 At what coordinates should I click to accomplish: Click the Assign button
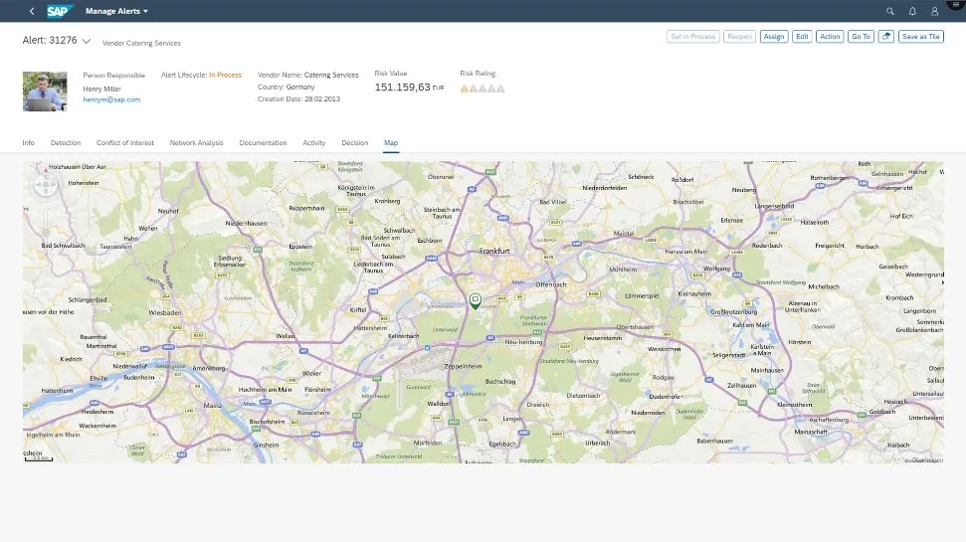click(773, 37)
